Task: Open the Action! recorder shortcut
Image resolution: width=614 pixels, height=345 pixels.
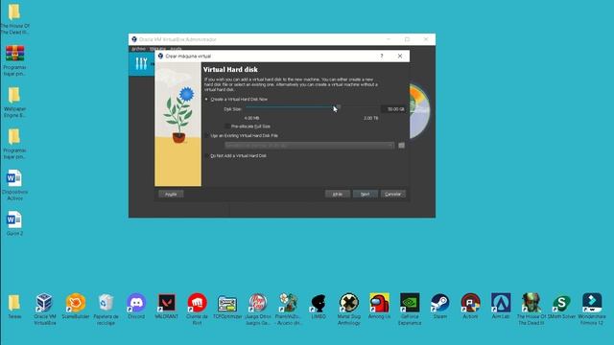Action: [x=470, y=306]
